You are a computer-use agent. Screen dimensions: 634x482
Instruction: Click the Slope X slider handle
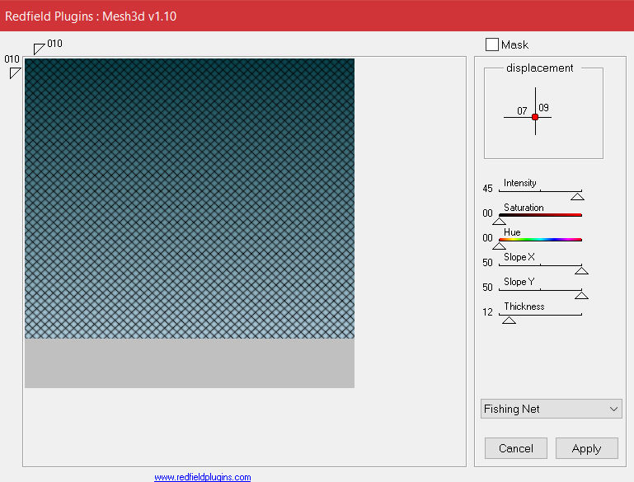[x=581, y=270]
